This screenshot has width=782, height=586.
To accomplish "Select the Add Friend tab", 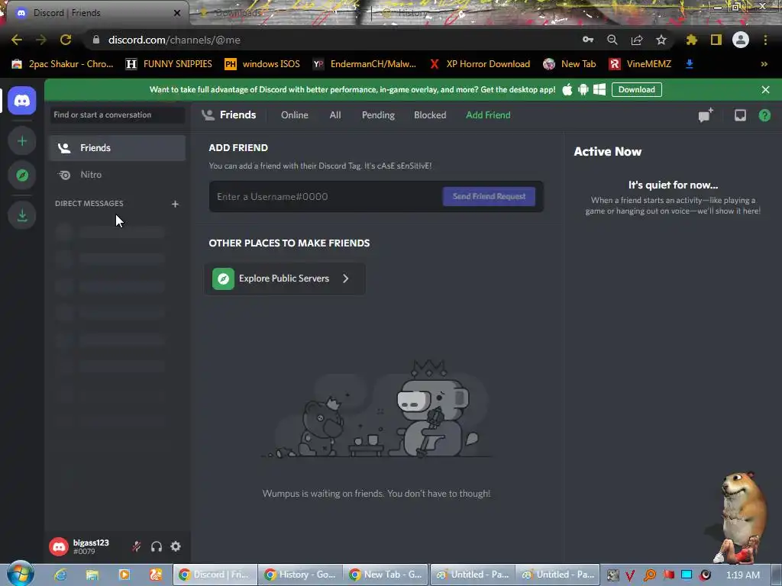I will [x=488, y=115].
